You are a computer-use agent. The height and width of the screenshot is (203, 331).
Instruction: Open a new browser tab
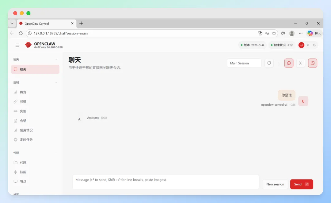click(x=81, y=23)
